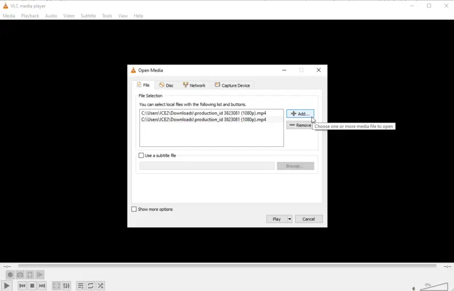Switch to the Disc tab
454x291 pixels.
[x=167, y=85]
